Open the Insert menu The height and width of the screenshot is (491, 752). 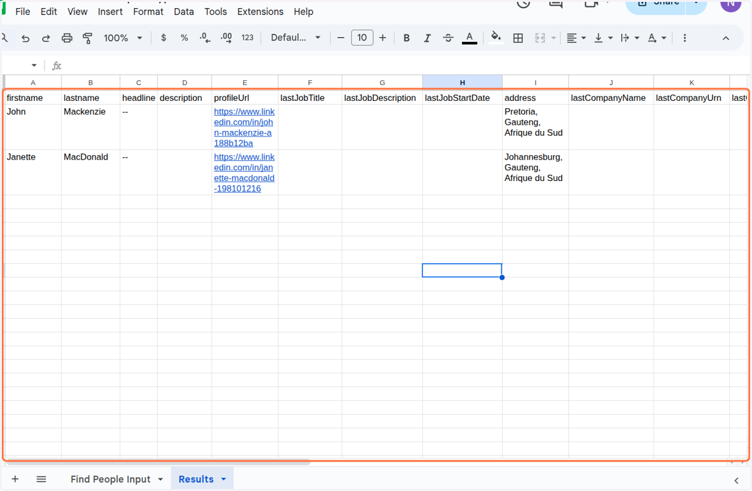110,11
